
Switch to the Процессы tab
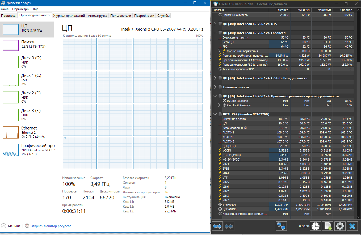pyautogui.click(x=9, y=16)
